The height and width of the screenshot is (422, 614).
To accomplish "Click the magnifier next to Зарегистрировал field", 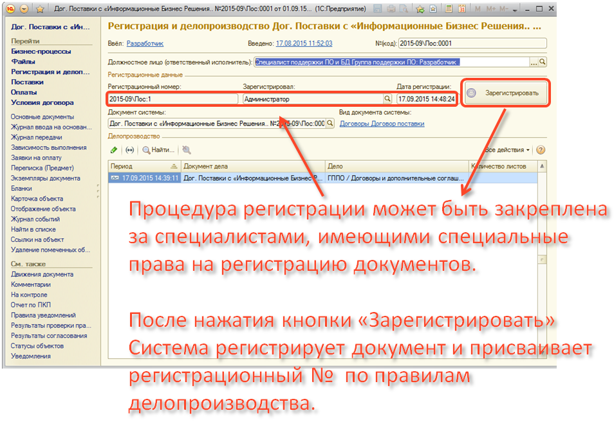I will pyautogui.click(x=387, y=100).
